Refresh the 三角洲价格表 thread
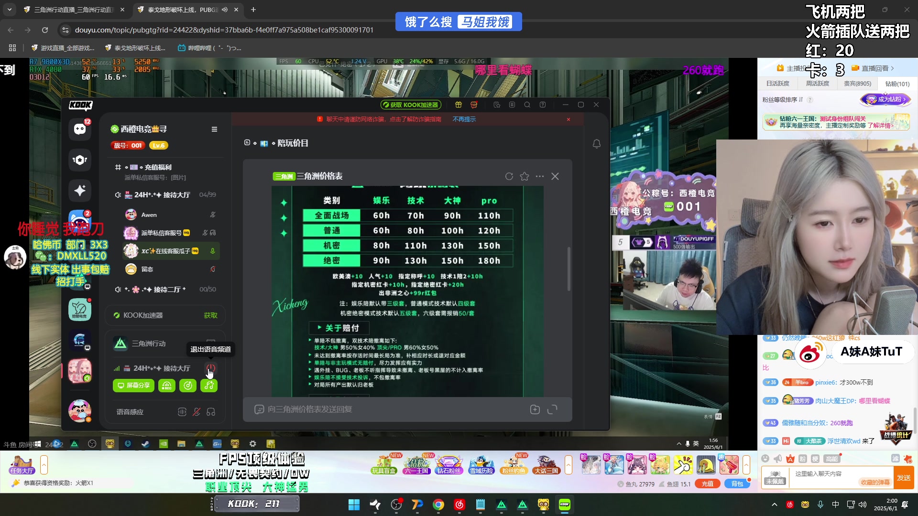 click(509, 176)
